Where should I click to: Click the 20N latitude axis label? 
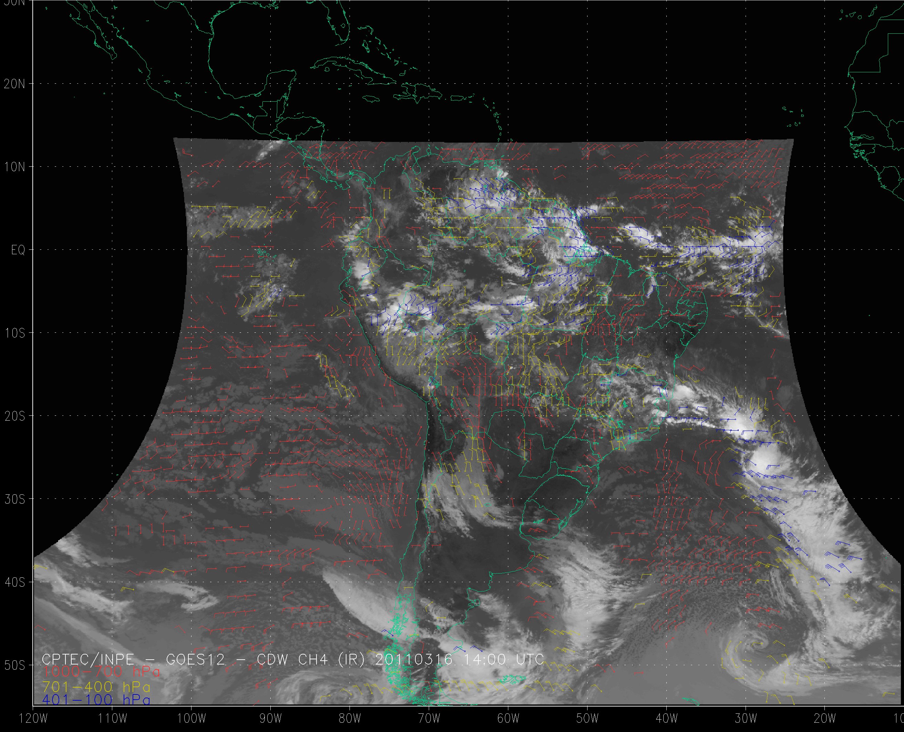coord(14,84)
